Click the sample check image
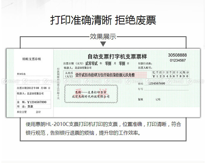 click(x=103, y=83)
